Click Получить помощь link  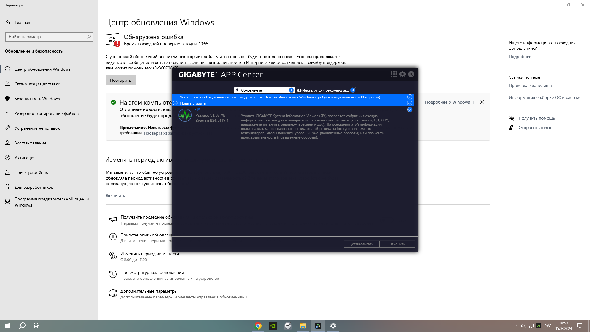537,118
